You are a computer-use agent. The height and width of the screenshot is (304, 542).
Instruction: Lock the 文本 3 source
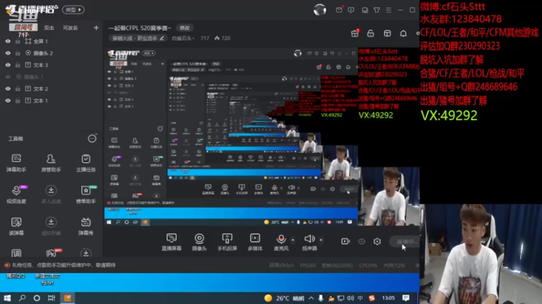(x=18, y=65)
